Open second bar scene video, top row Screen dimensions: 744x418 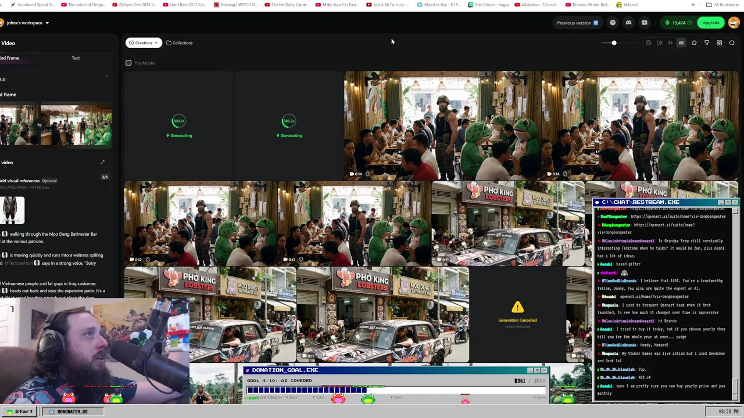(640, 125)
